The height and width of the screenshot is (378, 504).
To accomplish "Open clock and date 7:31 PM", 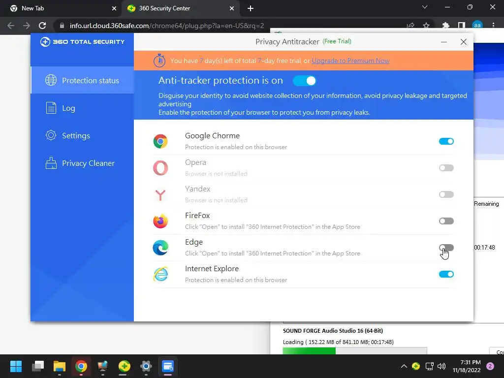I will pyautogui.click(x=467, y=366).
